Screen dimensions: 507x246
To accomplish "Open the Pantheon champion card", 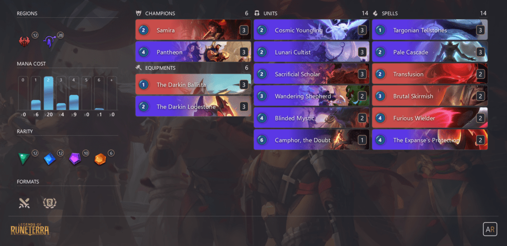I will (194, 51).
